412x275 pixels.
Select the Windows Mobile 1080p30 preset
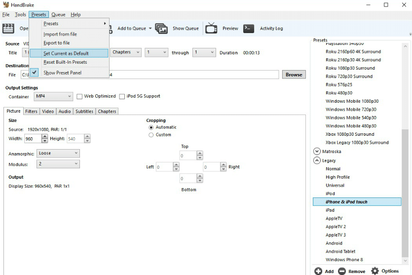point(352,101)
